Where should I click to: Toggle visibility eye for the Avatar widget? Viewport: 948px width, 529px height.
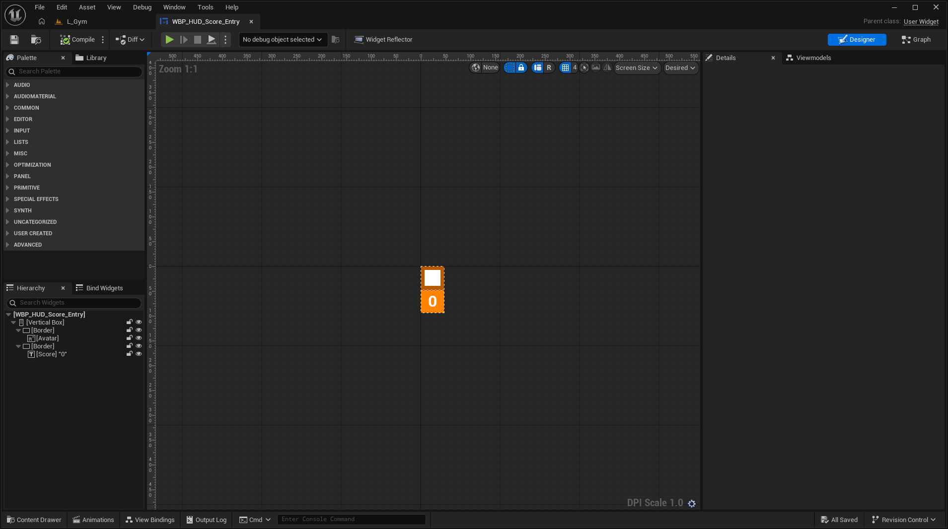(x=139, y=338)
